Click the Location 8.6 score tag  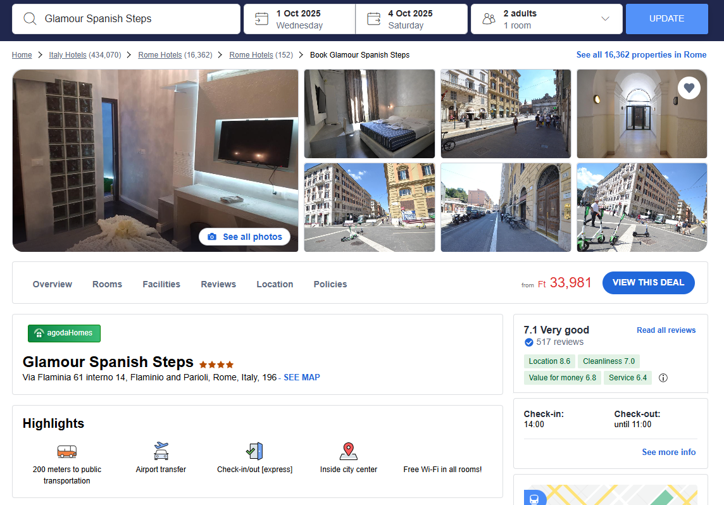tap(549, 361)
